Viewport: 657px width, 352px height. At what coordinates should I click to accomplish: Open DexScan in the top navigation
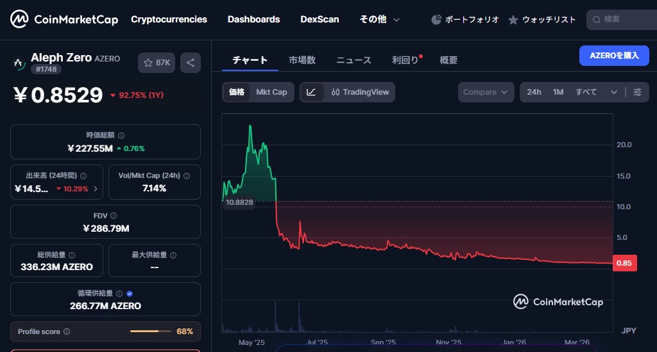pyautogui.click(x=320, y=20)
